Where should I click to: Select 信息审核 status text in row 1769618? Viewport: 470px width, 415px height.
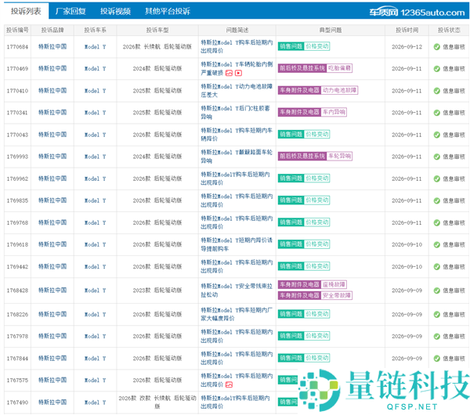tap(454, 245)
